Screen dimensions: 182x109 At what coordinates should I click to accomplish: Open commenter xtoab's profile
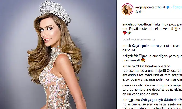click(x=127, y=46)
